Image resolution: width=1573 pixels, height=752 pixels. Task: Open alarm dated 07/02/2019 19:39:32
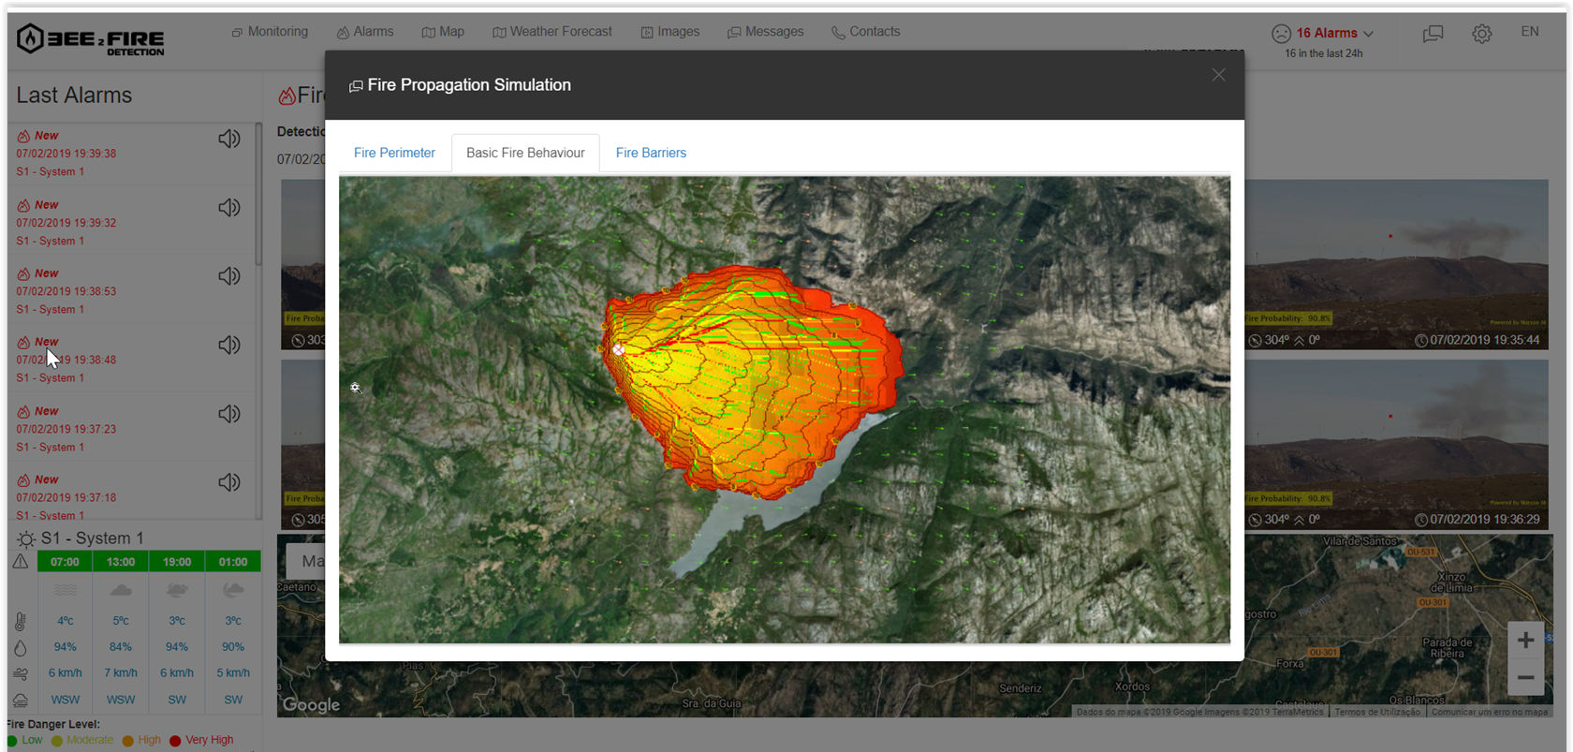click(x=66, y=223)
